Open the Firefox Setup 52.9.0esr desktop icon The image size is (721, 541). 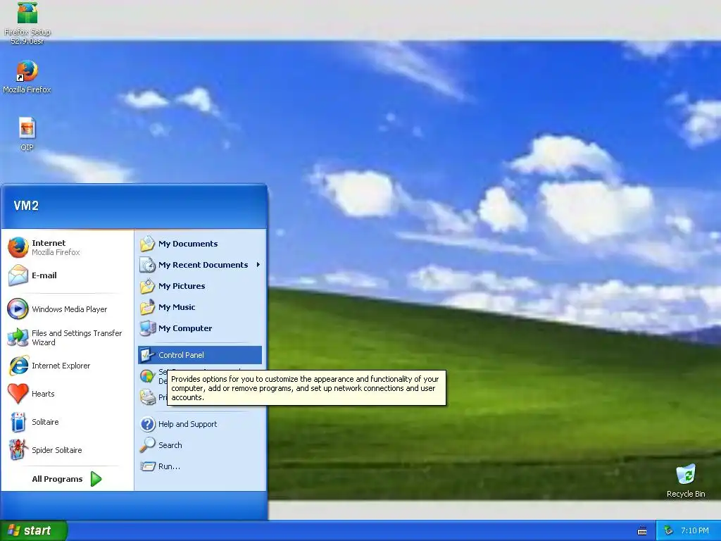point(27,22)
